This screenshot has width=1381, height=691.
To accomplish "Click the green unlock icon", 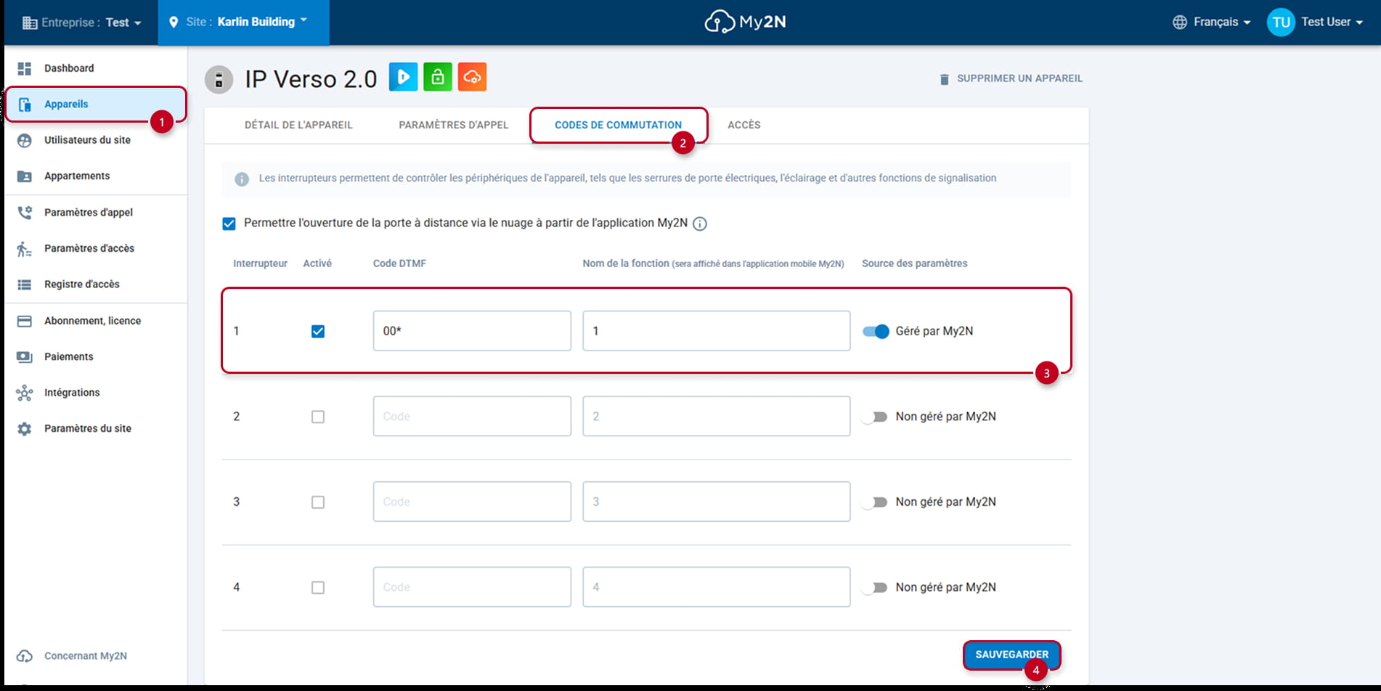I will tap(438, 77).
